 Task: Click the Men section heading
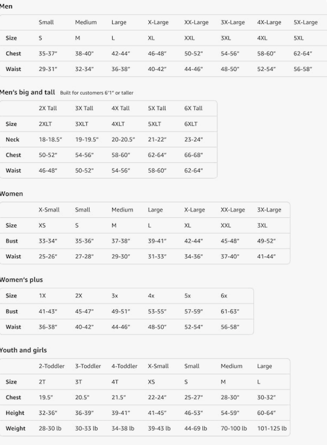[x=6, y=6]
